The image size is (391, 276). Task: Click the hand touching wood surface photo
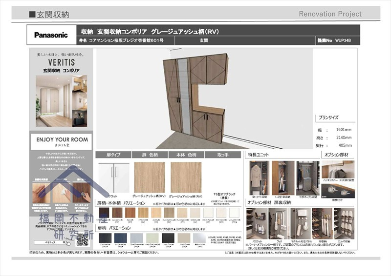tap(41, 193)
